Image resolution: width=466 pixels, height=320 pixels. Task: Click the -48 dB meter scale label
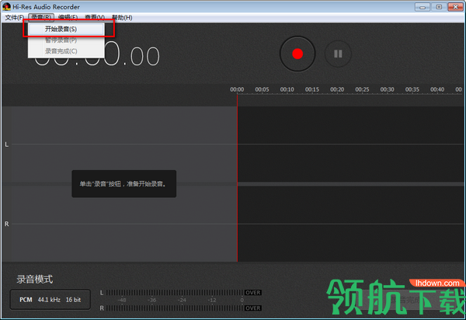click(122, 300)
